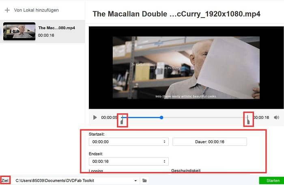284x185 pixels.
Task: Click the Geschwindigkeit label
Action: point(186,170)
